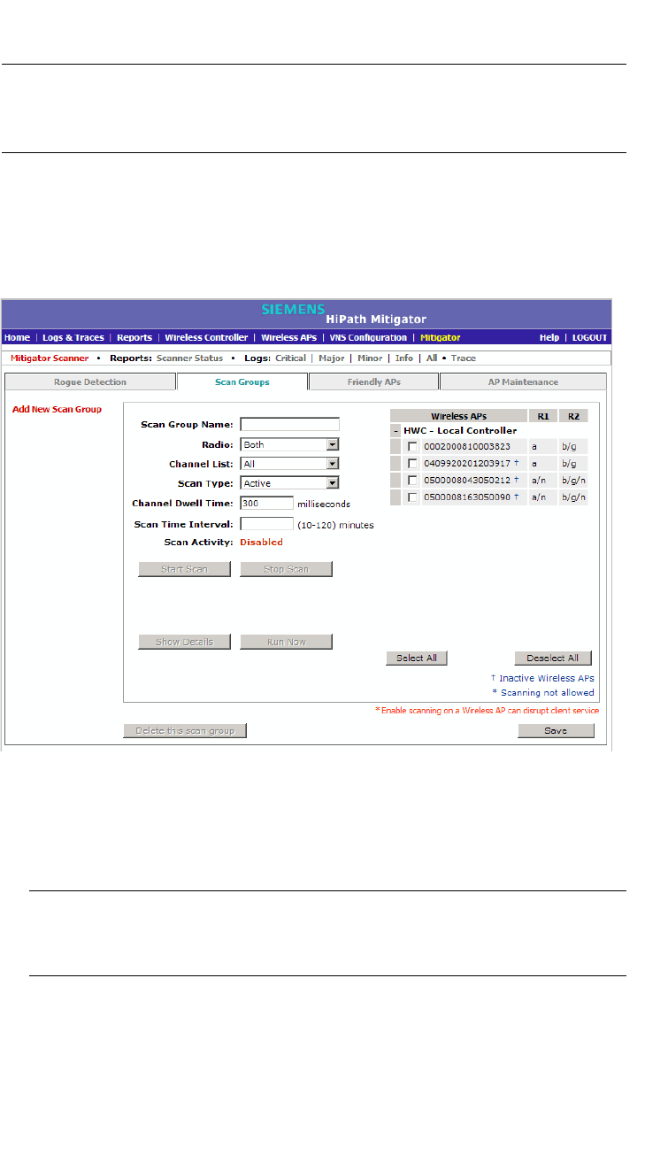Collapse the HWC - Local Controller group
The height and width of the screenshot is (1163, 668).
click(395, 431)
